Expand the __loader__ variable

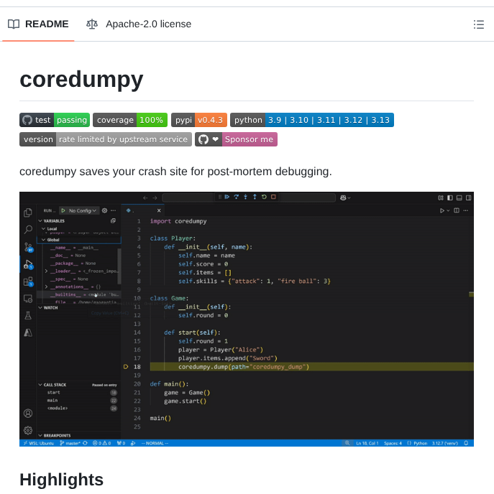click(x=46, y=271)
